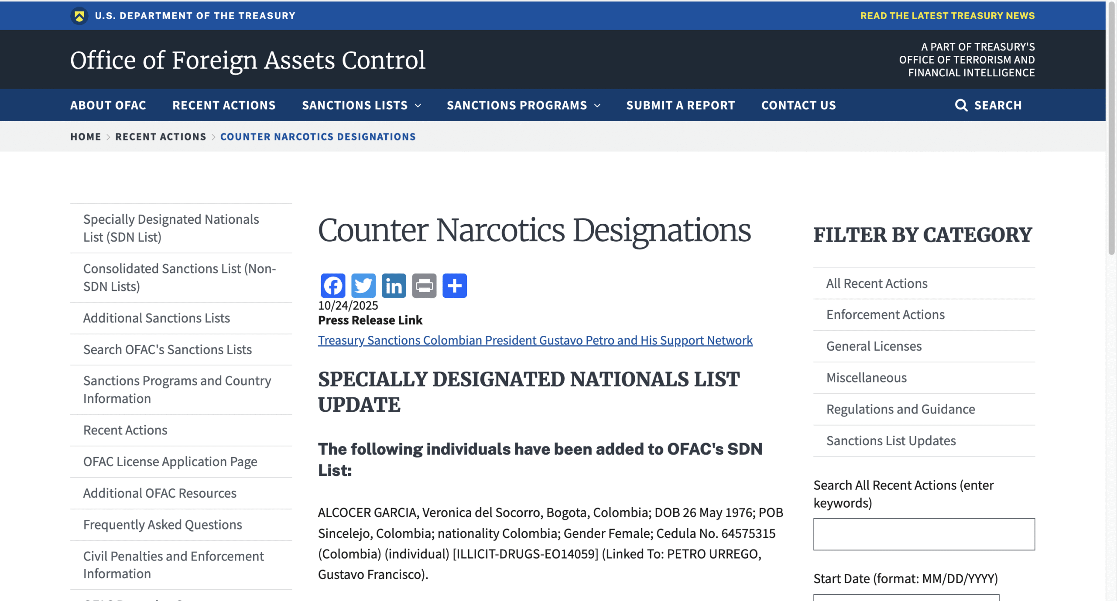
Task: Open the Contact Us page
Action: pos(798,105)
